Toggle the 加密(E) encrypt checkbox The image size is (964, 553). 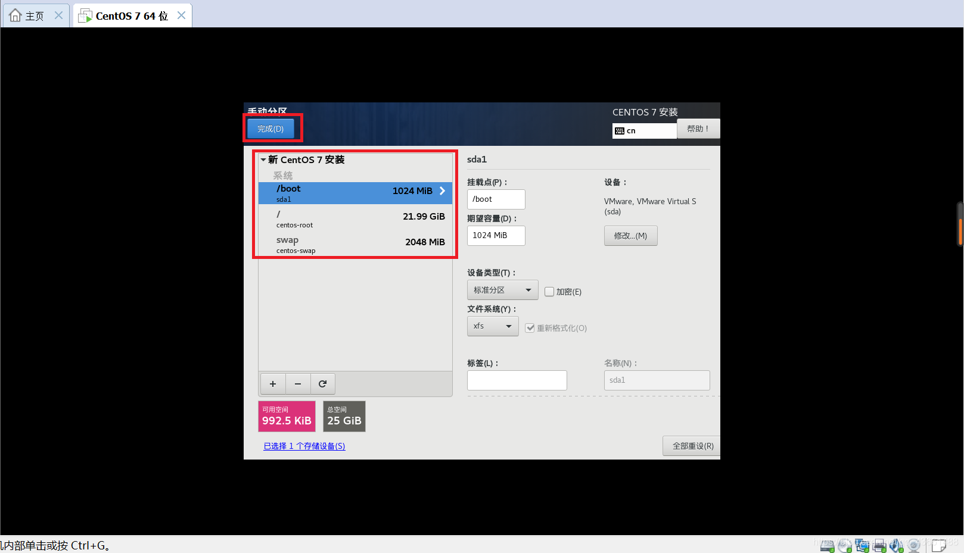coord(549,292)
